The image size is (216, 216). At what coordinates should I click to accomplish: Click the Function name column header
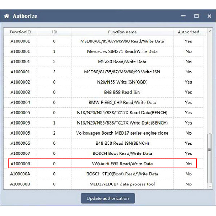(x=122, y=32)
